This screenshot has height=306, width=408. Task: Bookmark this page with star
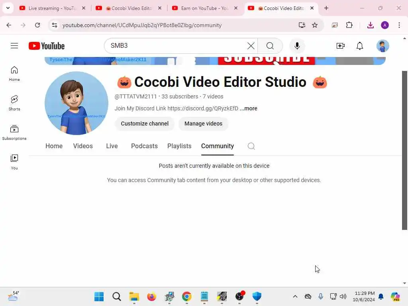[315, 25]
